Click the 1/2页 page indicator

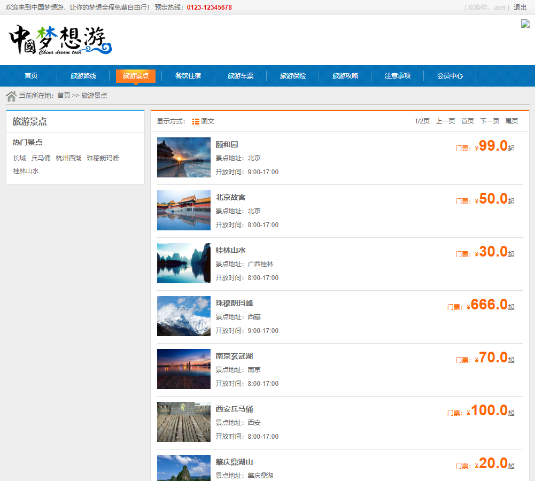[422, 121]
